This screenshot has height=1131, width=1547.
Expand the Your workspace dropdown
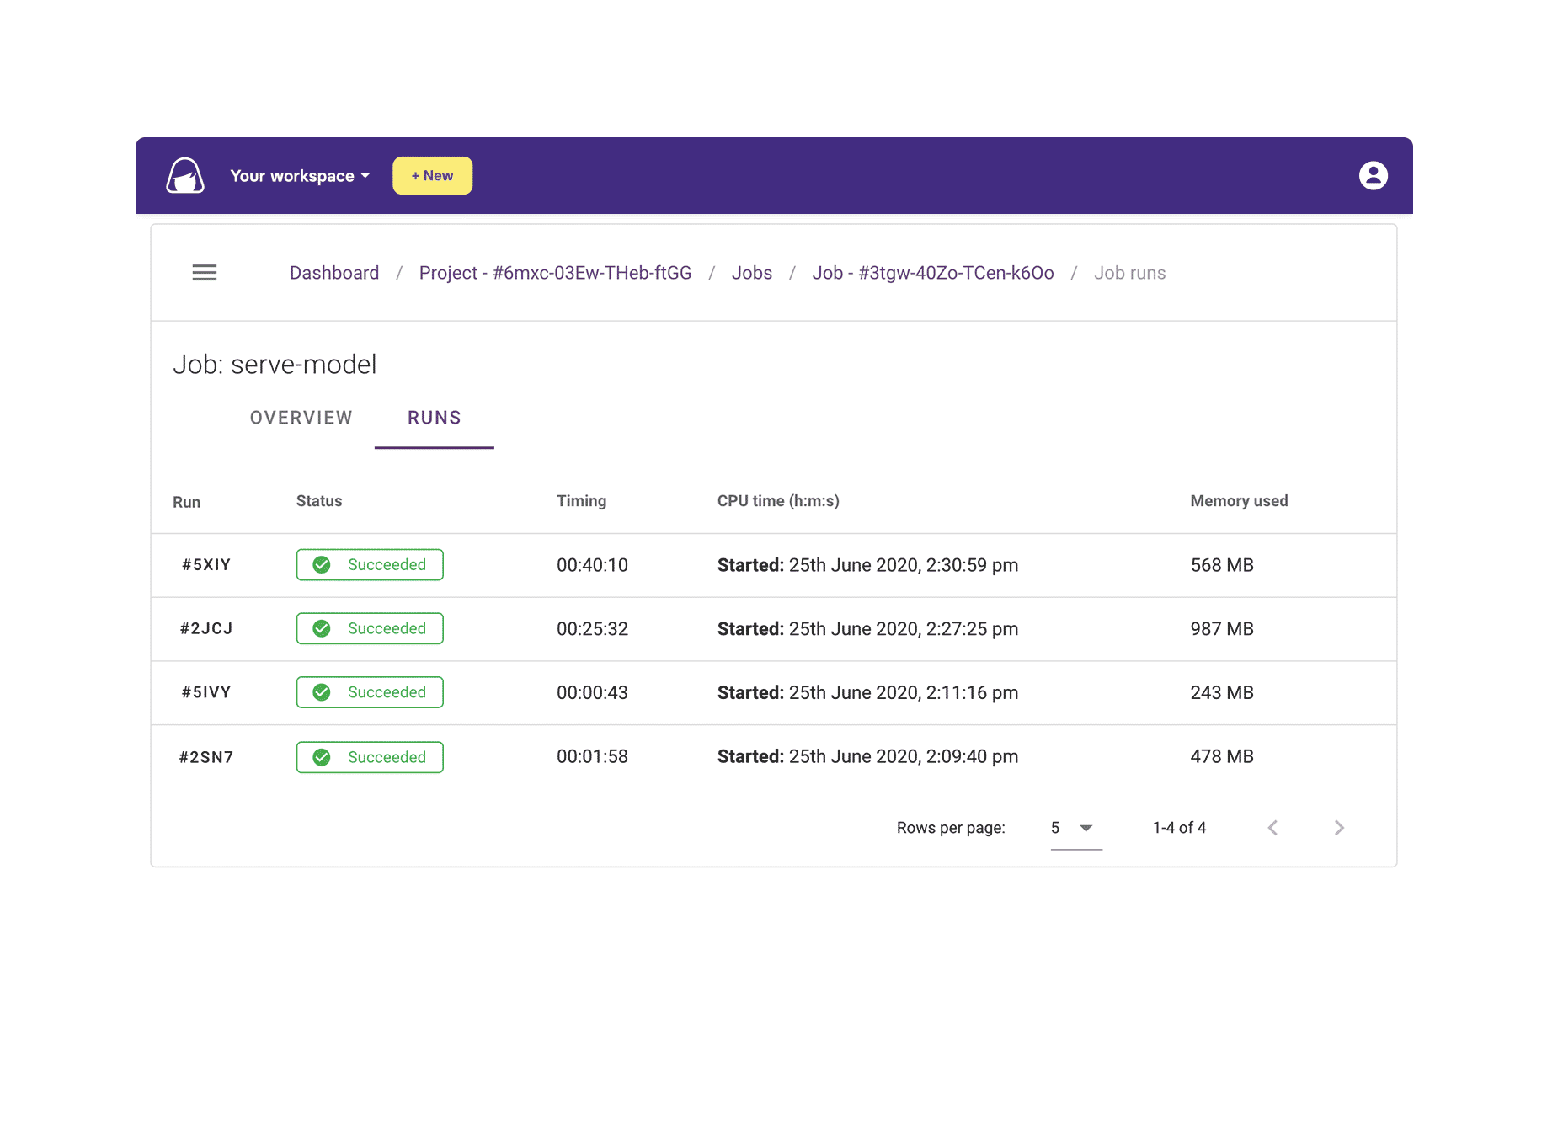tap(299, 175)
